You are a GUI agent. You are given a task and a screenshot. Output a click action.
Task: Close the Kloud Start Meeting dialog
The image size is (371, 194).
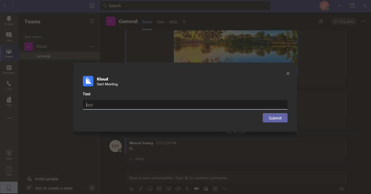tap(288, 74)
